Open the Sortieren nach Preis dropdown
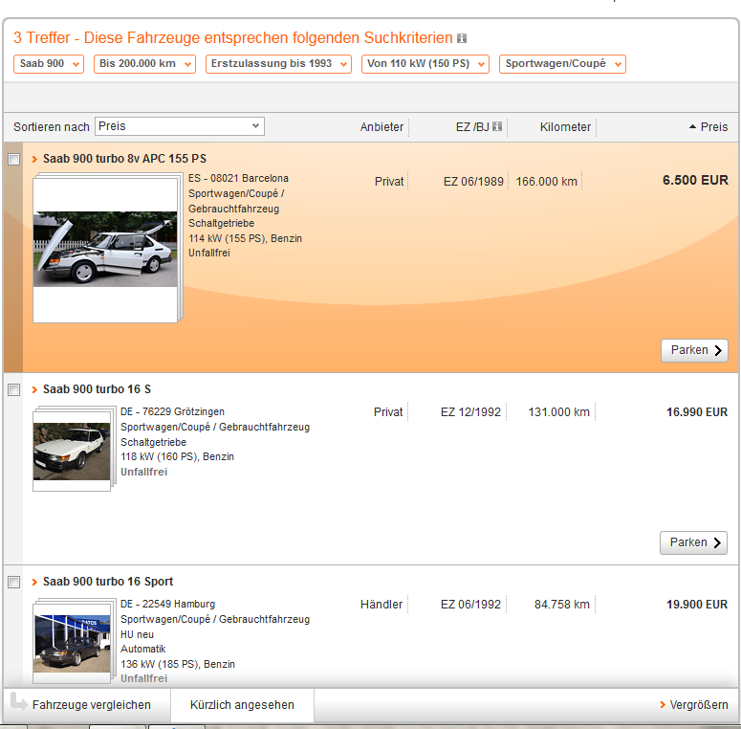Image resolution: width=741 pixels, height=729 pixels. click(180, 126)
